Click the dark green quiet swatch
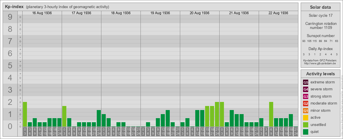 coord(306,132)
